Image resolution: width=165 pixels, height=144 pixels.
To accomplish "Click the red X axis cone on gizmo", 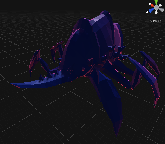I will click(152, 5).
